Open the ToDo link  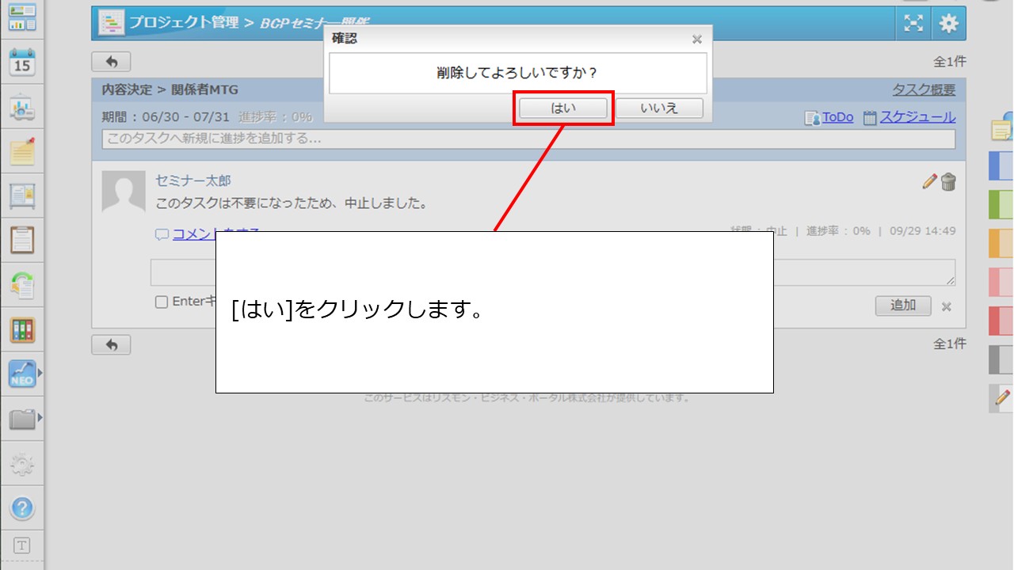click(x=837, y=117)
